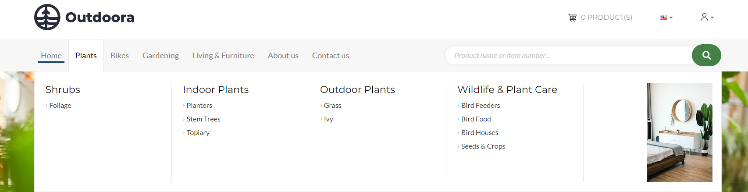The width and height of the screenshot is (748, 192).
Task: Open the Contact us page
Action: point(331,56)
